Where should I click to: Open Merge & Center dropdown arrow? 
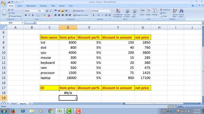pyautogui.click(x=89, y=15)
